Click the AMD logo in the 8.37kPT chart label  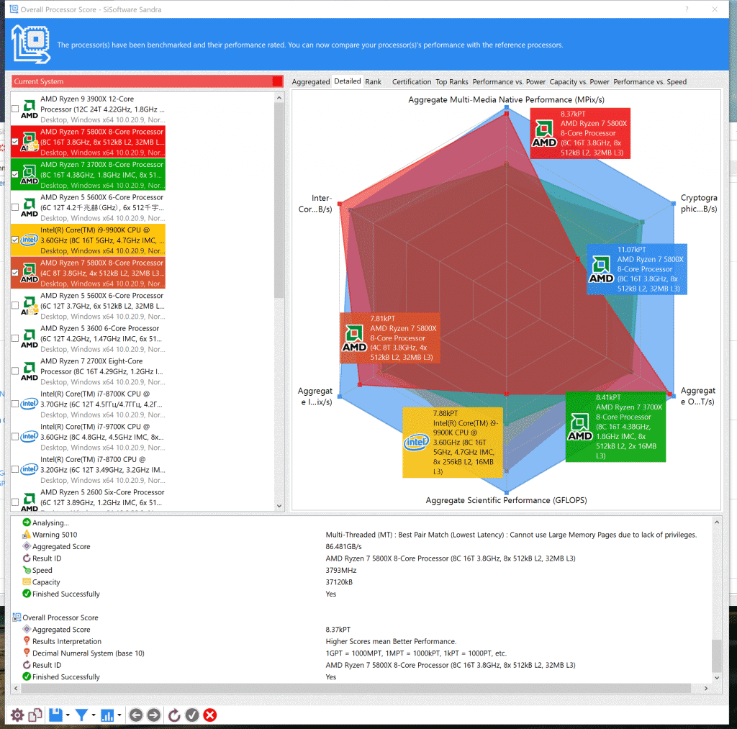[544, 133]
